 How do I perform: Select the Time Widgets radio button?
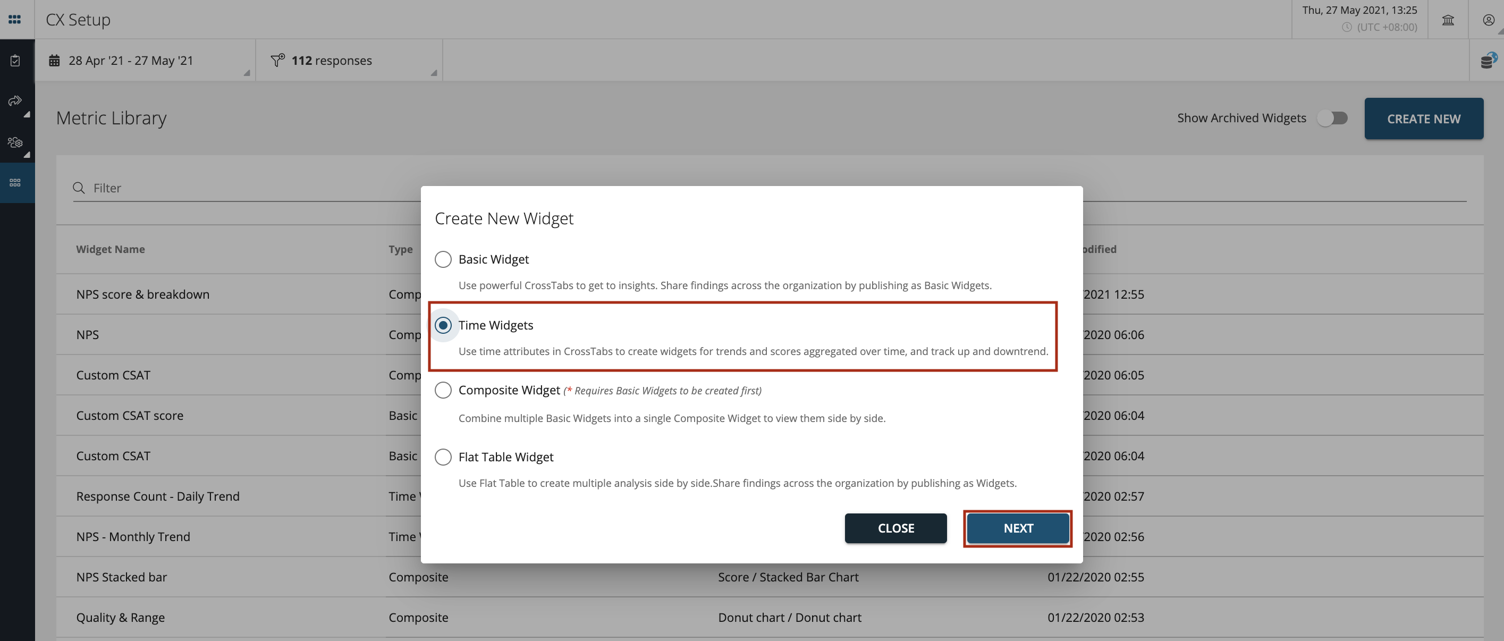coord(443,325)
